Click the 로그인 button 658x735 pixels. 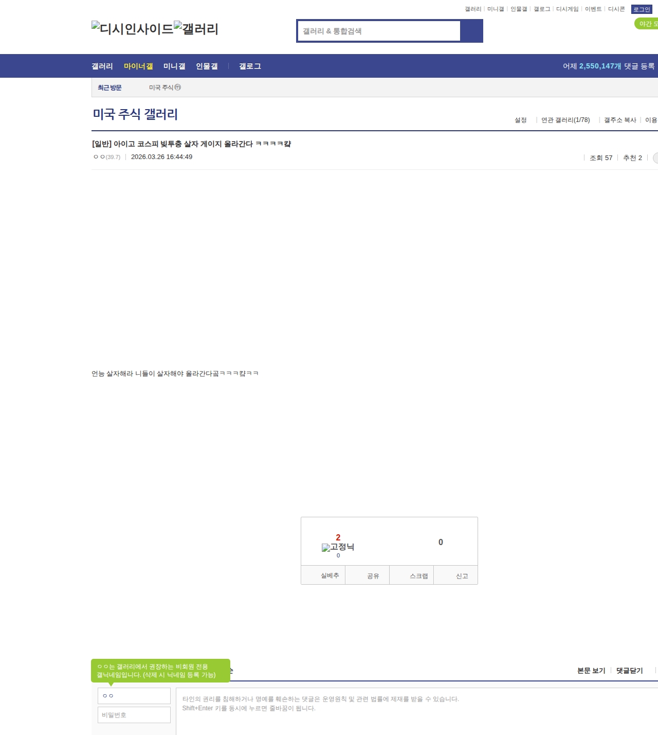[x=641, y=9]
